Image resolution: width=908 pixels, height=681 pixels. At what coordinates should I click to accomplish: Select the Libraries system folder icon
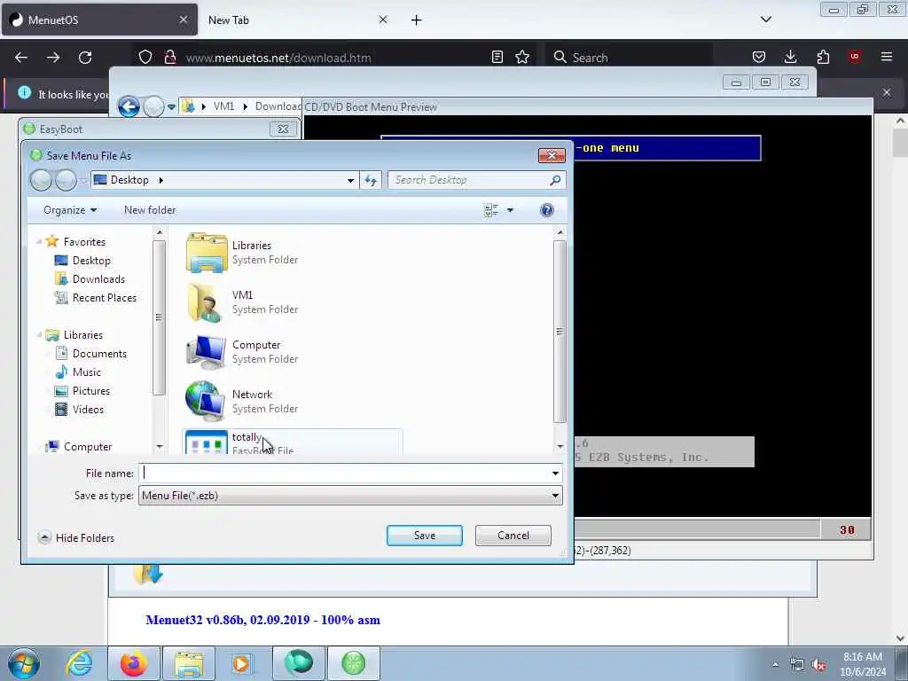[207, 253]
